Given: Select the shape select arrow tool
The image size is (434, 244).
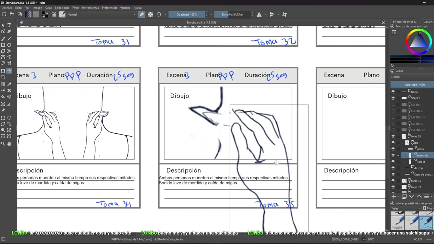Looking at the screenshot, I should pos(3,25).
